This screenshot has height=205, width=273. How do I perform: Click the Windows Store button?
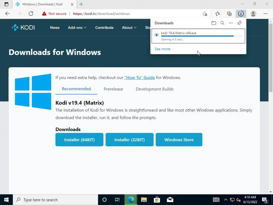coord(179,140)
